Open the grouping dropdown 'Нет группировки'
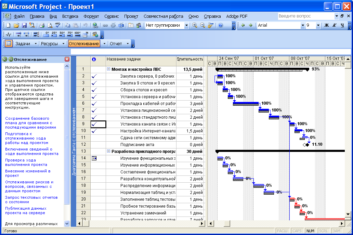Viewport: 353px width, 235px height. [x=186, y=25]
